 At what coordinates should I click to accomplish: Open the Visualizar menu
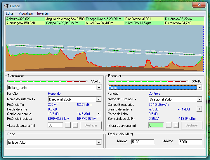click(26, 13)
